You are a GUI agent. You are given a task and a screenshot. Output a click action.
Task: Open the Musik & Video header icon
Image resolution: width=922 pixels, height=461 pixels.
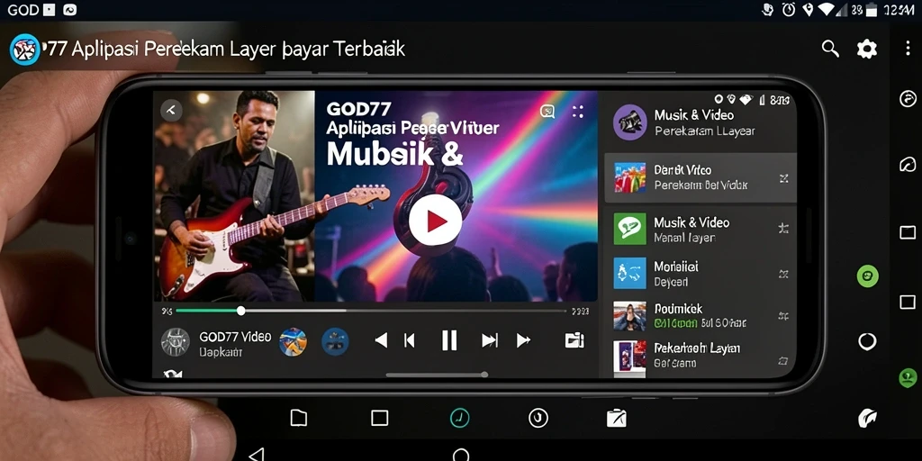coord(630,122)
